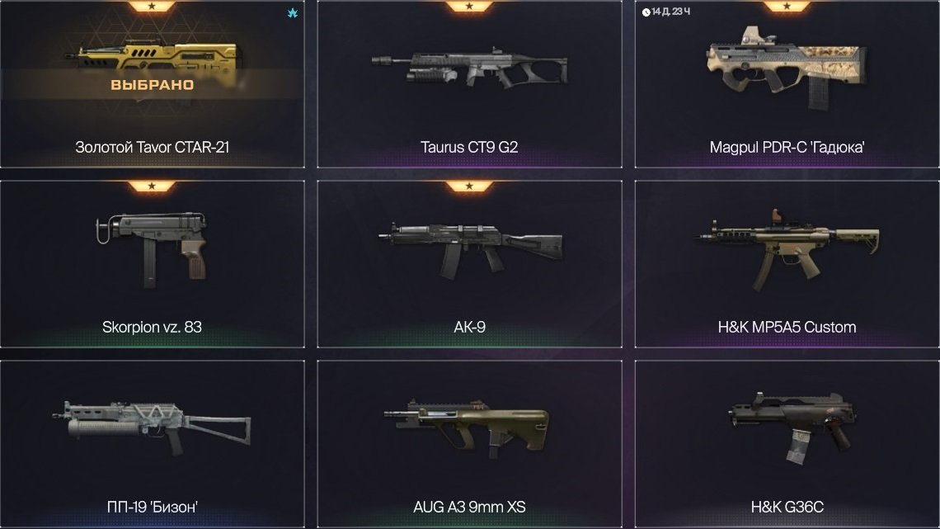Click the star badge above golden Tavor
Viewport: 940px width, 529px height.
click(x=152, y=6)
